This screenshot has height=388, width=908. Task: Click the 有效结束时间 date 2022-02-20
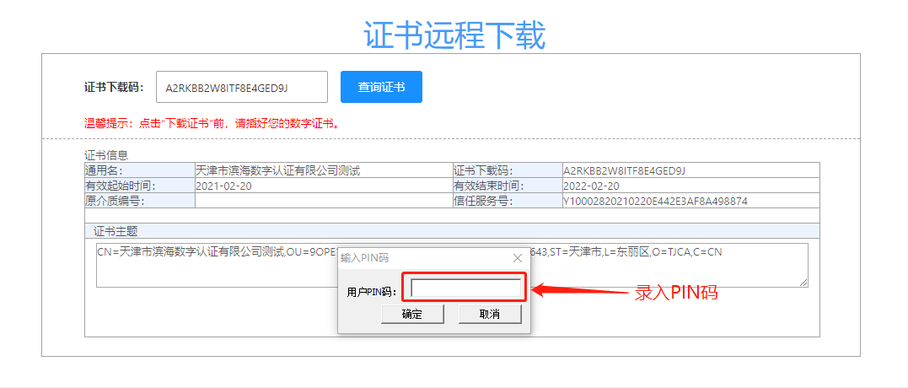pos(591,186)
